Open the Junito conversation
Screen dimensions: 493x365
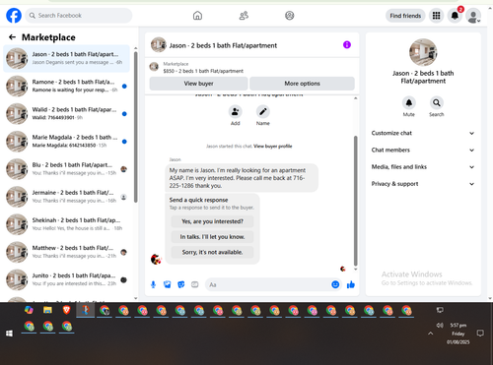point(66,279)
